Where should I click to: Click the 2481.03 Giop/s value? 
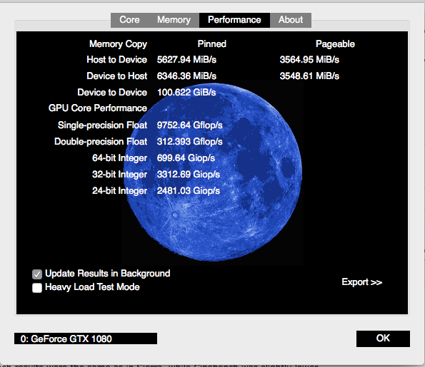point(189,191)
